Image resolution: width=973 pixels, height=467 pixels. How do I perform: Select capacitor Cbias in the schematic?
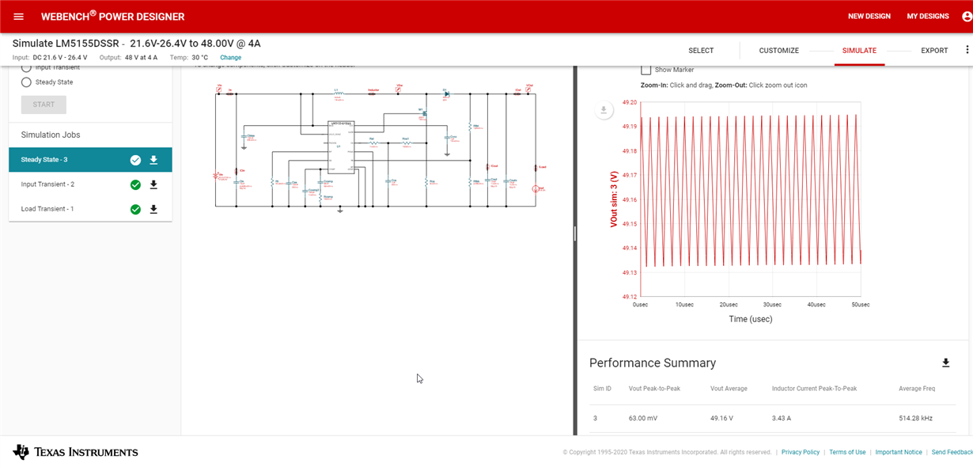coord(244,136)
